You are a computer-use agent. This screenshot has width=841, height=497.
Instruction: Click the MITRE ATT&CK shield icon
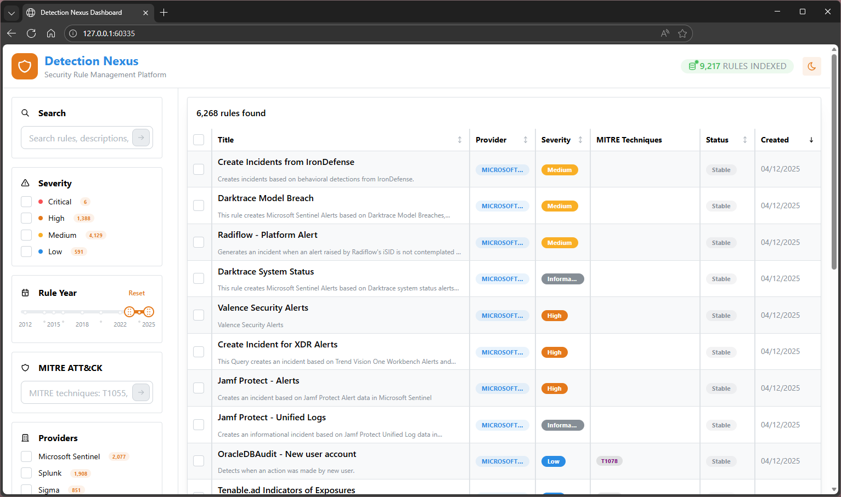(25, 368)
